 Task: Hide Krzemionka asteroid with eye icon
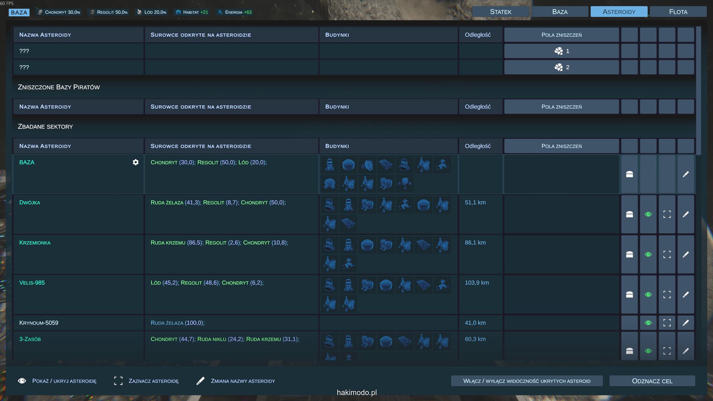tap(648, 254)
